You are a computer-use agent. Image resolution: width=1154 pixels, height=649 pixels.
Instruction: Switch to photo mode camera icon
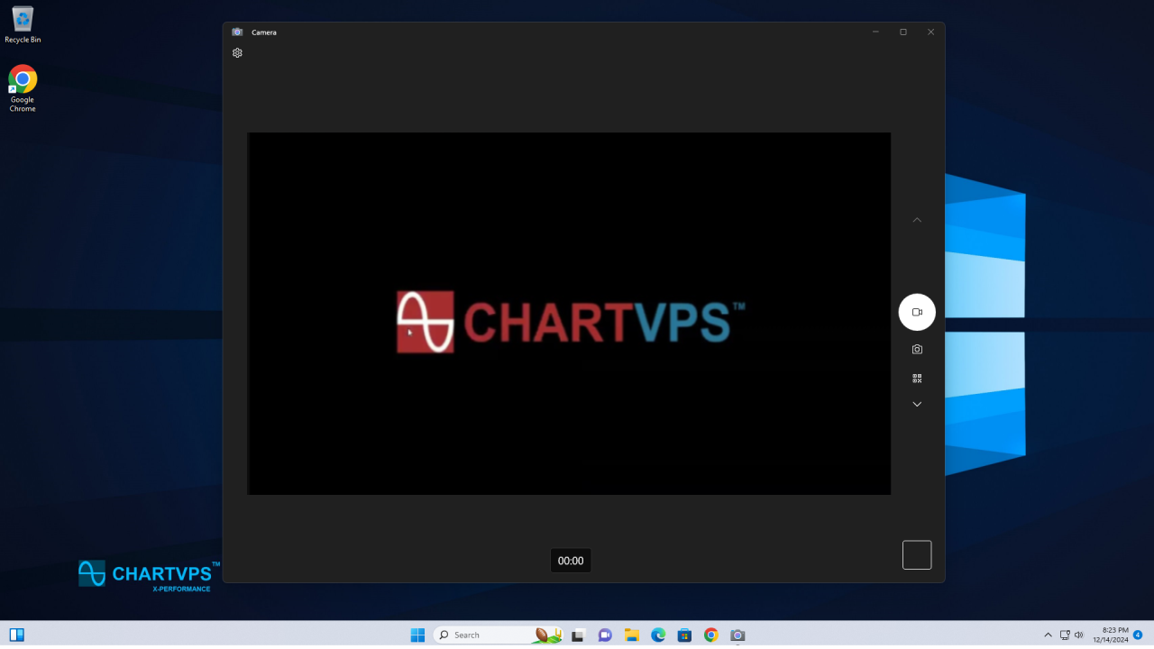coord(917,350)
